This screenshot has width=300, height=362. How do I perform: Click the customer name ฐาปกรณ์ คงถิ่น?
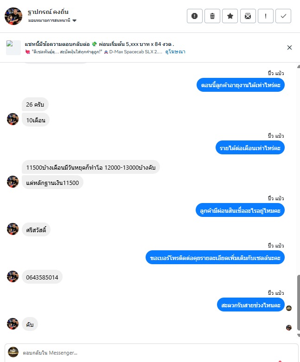48,12
